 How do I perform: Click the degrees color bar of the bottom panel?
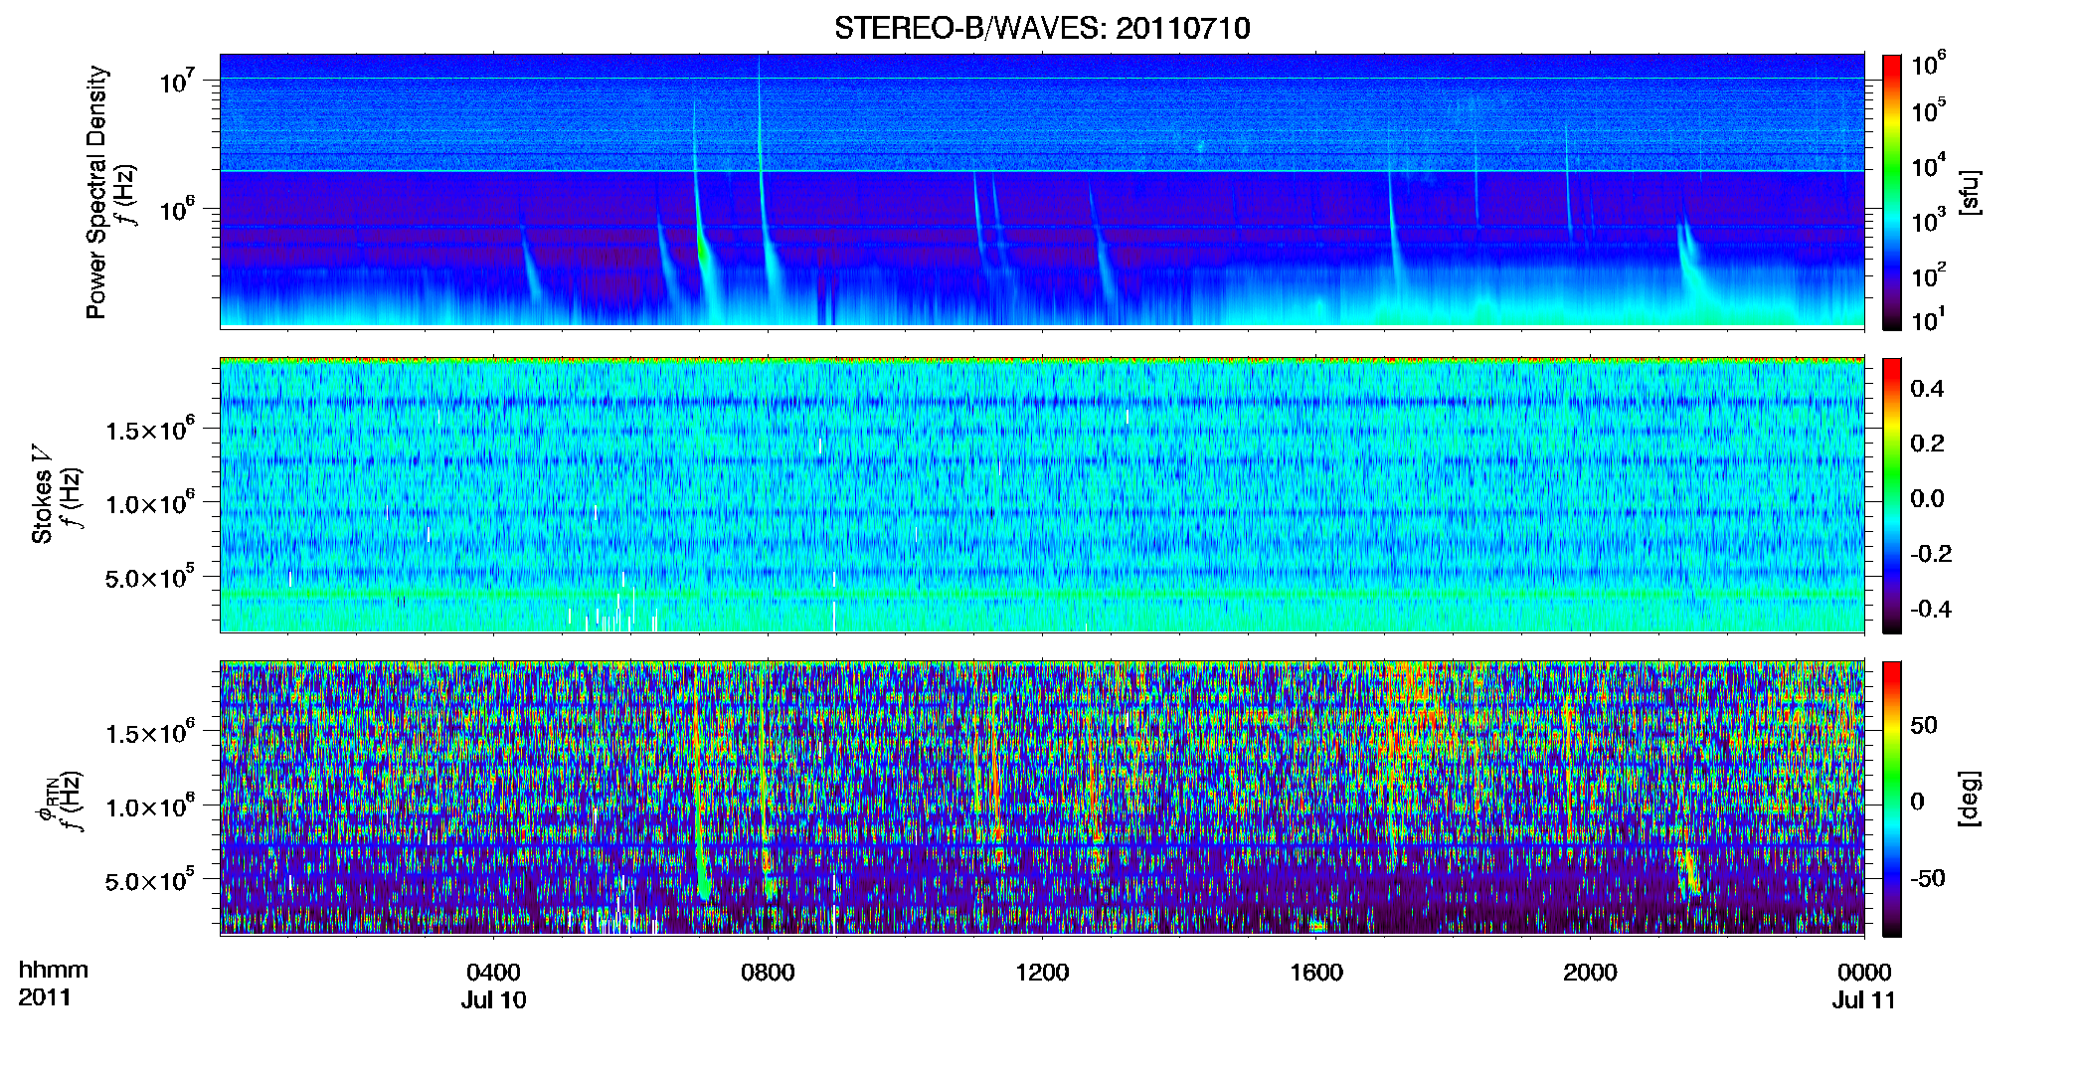click(1892, 799)
